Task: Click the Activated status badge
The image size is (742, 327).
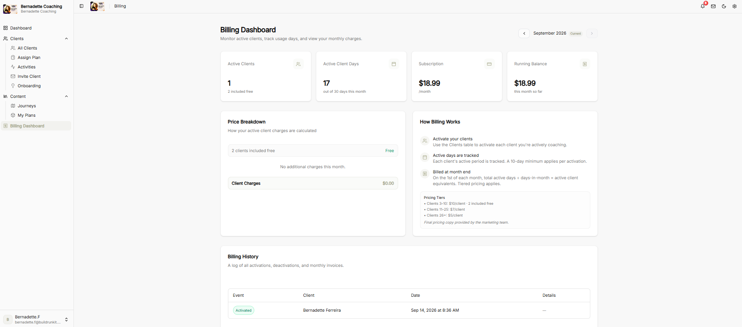Action: pyautogui.click(x=244, y=310)
